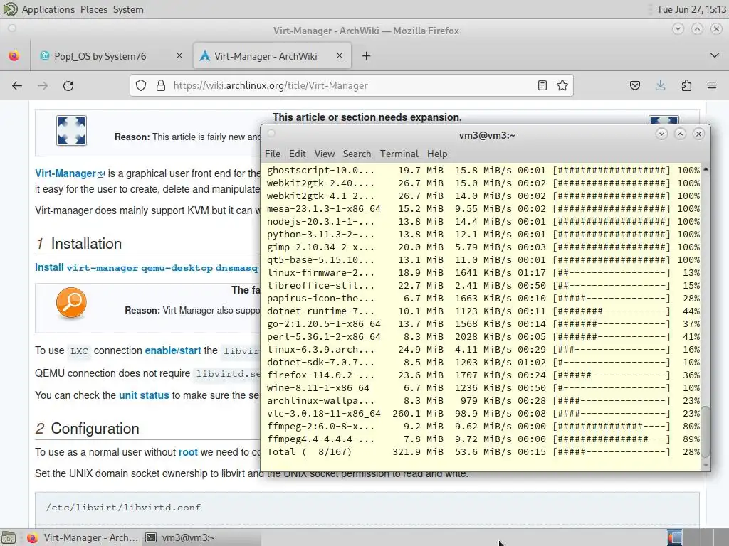Click the /etc/libvirt/libvirtd.conf code text
Viewport: 729px width, 546px height.
pyautogui.click(x=123, y=508)
